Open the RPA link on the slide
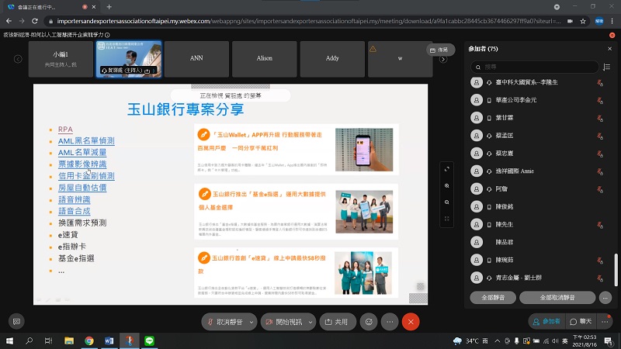This screenshot has width=621, height=349. (x=65, y=130)
